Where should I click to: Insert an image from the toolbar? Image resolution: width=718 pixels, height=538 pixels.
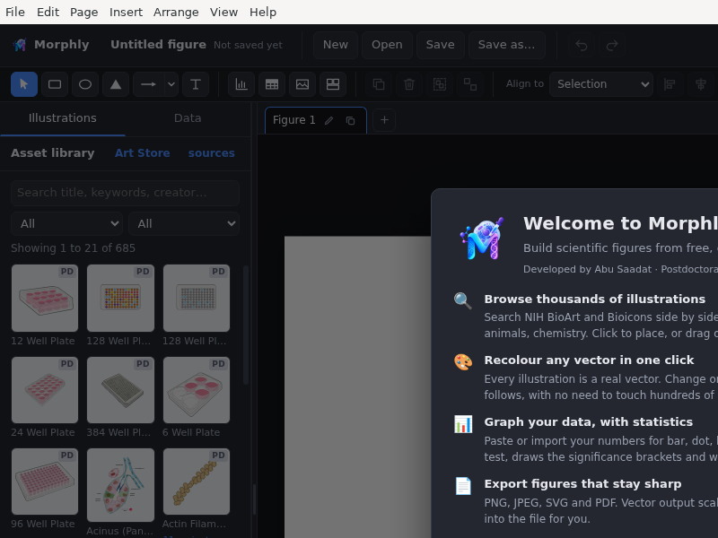(302, 84)
